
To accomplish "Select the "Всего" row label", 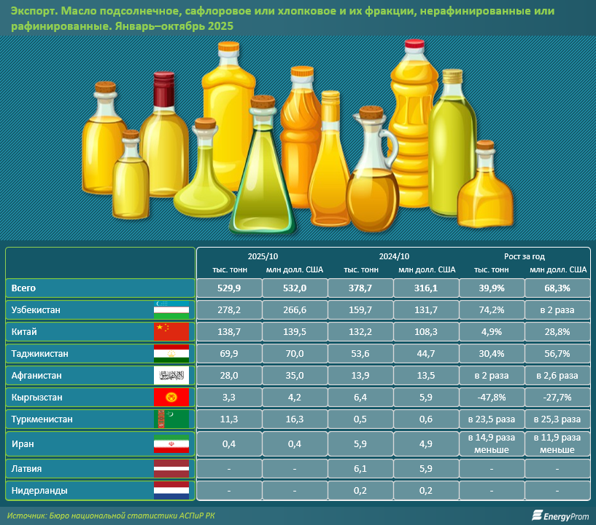I will (24, 288).
